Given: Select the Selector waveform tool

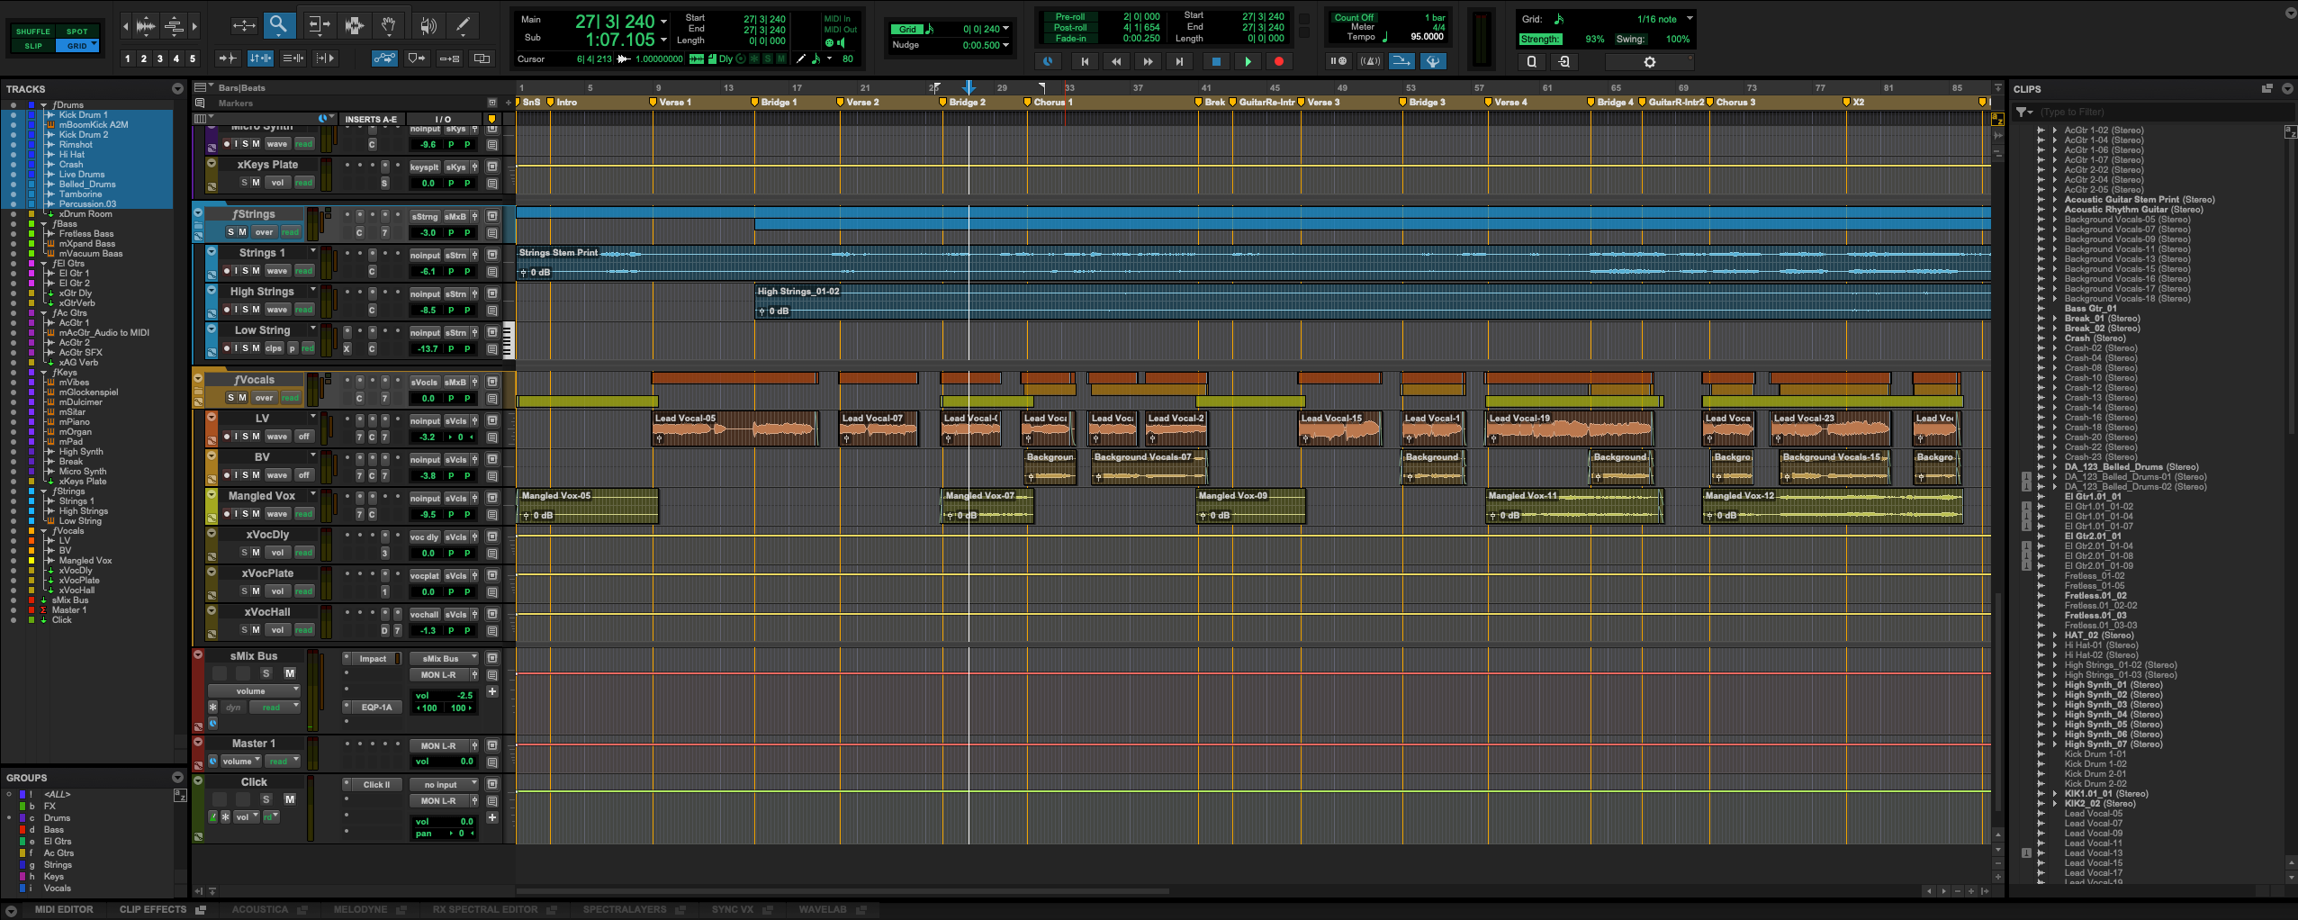Looking at the screenshot, I should coord(354,25).
